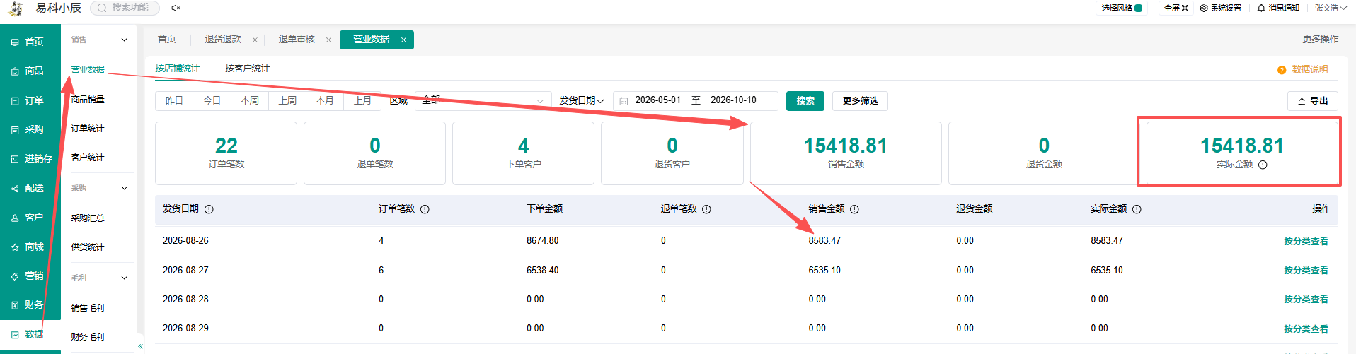Screen dimensions: 1356x354
Task: Switch to the 退单审核 page tab
Action: [297, 39]
